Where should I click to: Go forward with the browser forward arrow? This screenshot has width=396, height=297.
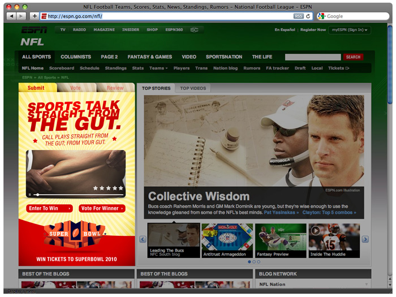pyautogui.click(x=21, y=16)
